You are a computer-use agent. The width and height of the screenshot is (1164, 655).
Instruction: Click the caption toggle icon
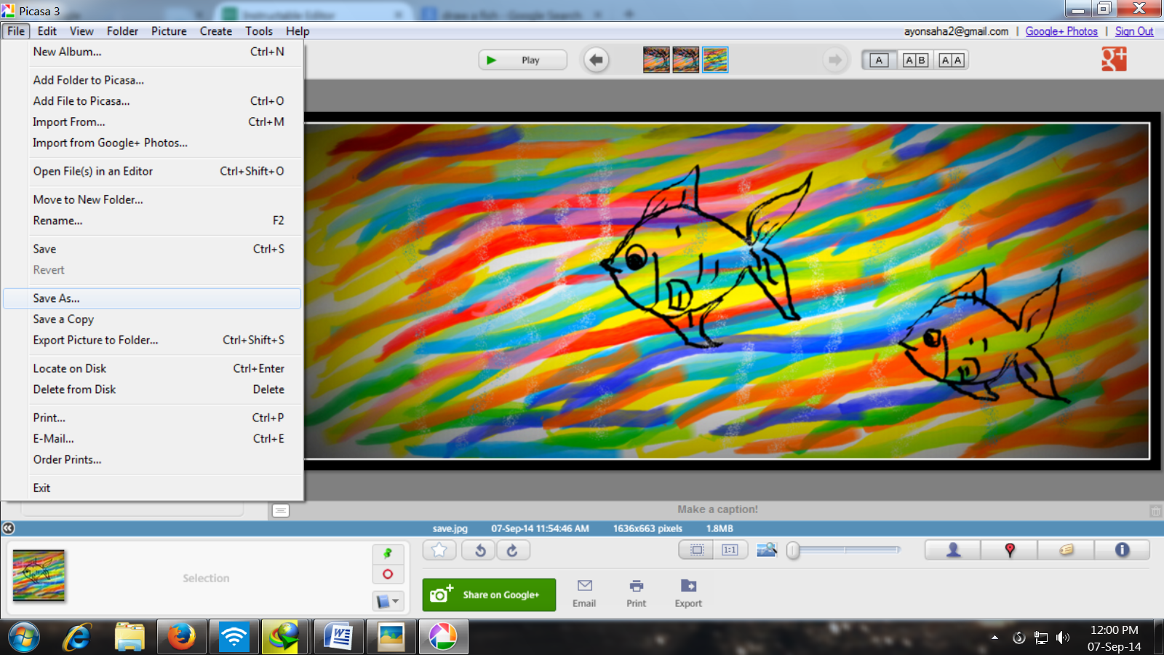281,510
